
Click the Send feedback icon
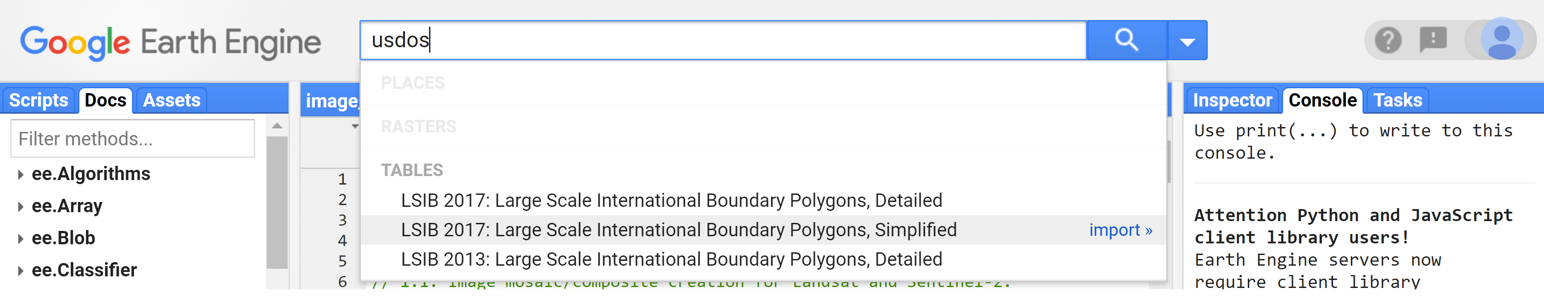pyautogui.click(x=1433, y=40)
